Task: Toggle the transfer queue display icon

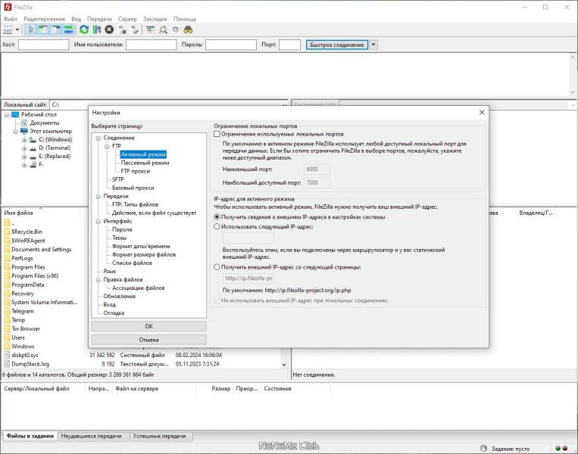Action: [x=69, y=30]
